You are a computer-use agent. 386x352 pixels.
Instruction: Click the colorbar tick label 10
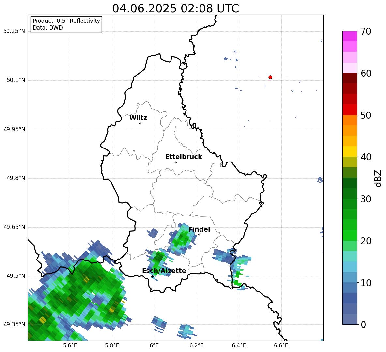[x=366, y=283]
